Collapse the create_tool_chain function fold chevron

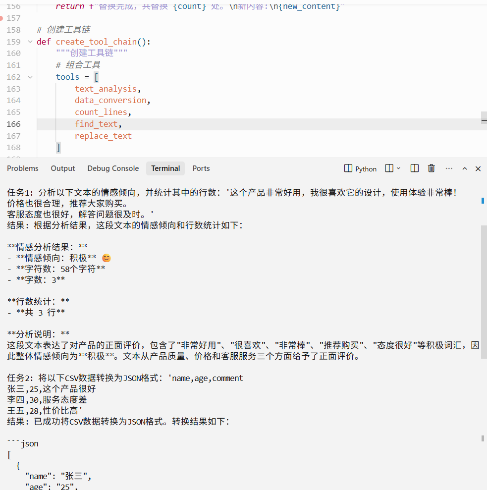[30, 42]
